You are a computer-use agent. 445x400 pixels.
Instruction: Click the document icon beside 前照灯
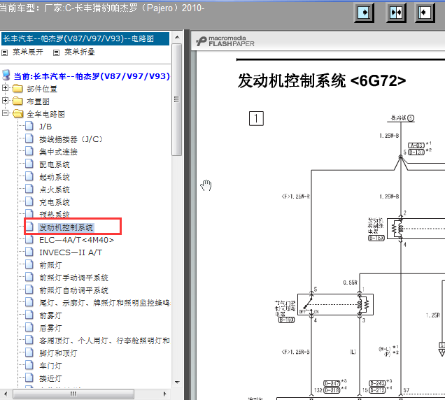click(29, 264)
